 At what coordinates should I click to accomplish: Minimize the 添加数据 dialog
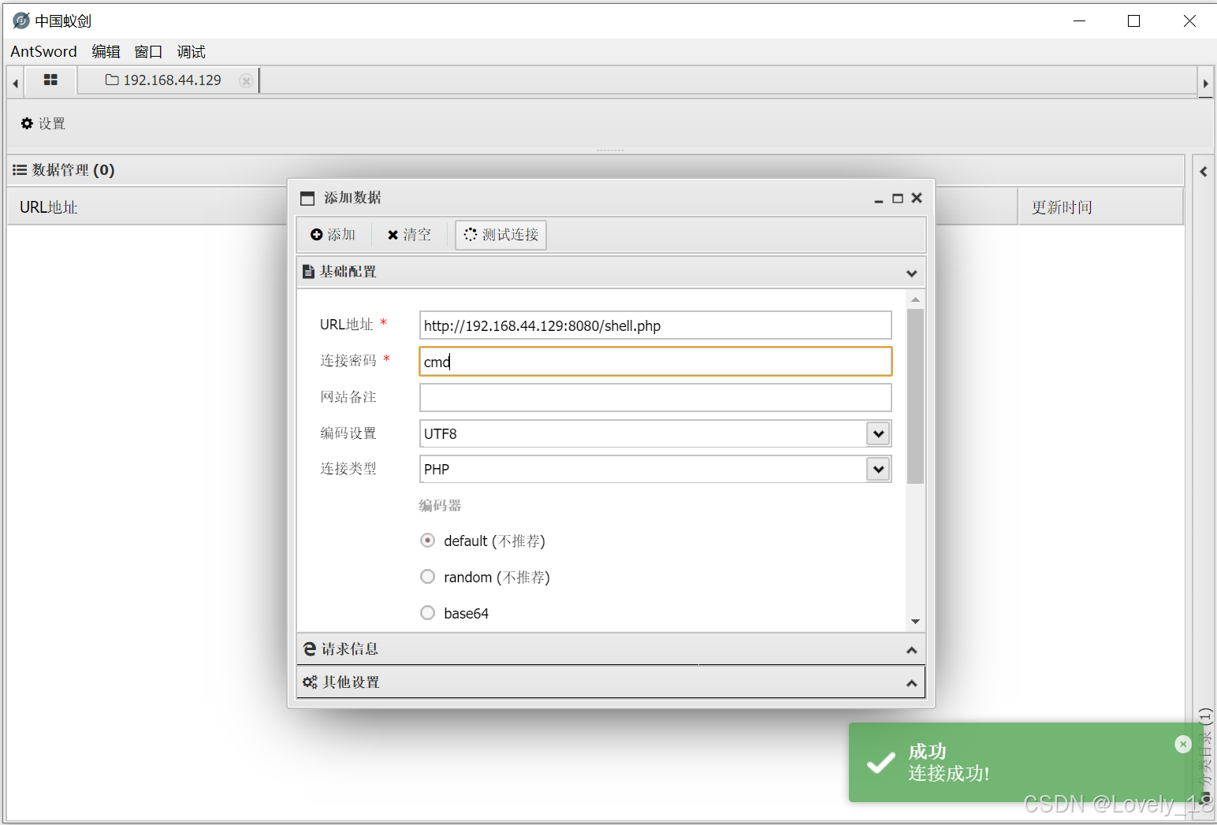click(x=879, y=199)
